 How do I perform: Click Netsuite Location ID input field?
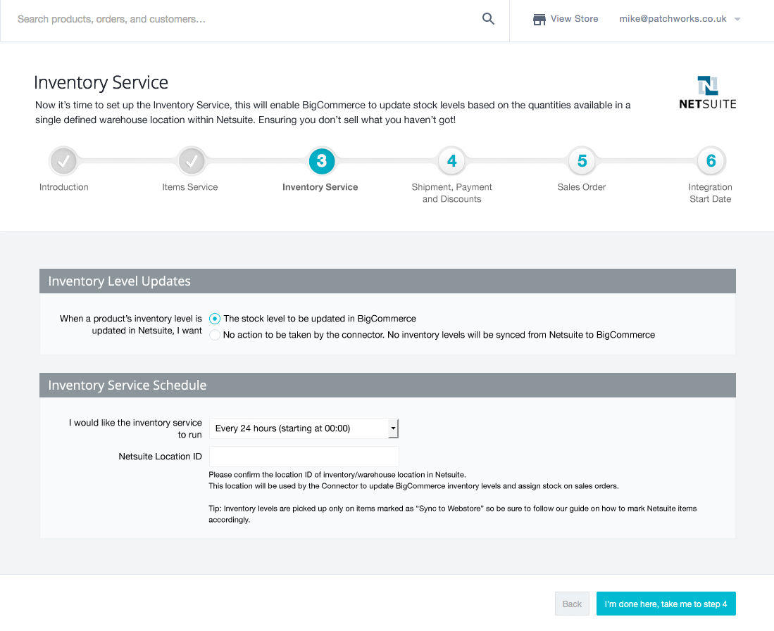[x=304, y=457]
